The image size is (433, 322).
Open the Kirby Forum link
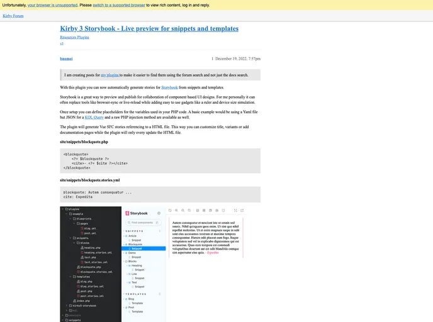[x=13, y=15]
